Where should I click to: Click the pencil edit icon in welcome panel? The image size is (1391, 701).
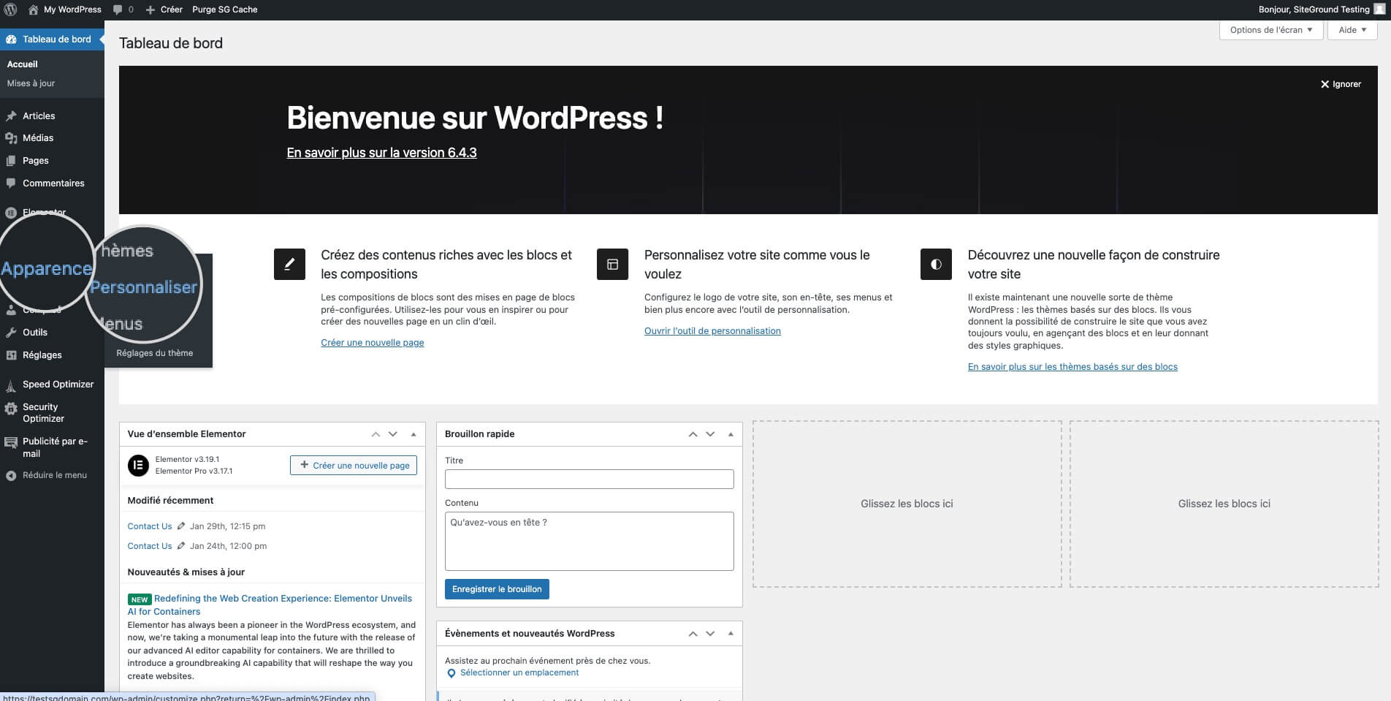pyautogui.click(x=289, y=264)
